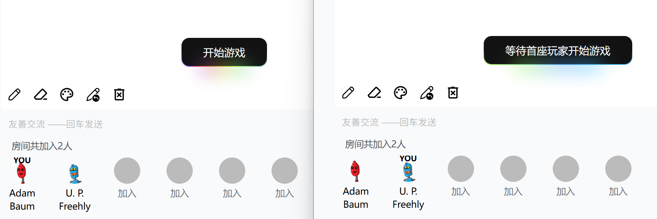Click U. P. Freehly's blue avatar in left panel
Viewport: 657px width, 219px height.
point(75,174)
